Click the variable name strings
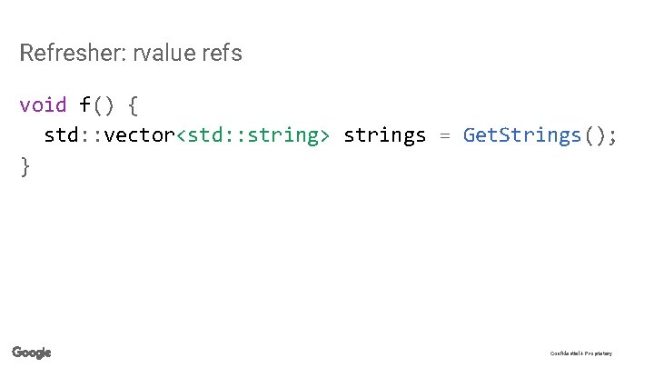Screen dimensions: 654x368 (384, 136)
